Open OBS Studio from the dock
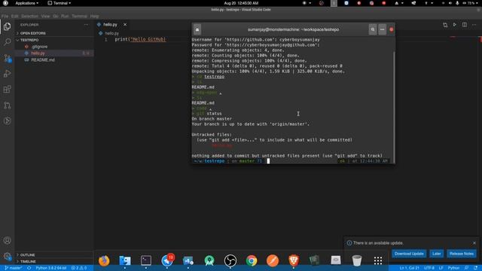Image resolution: width=482 pixels, height=271 pixels. (230, 260)
